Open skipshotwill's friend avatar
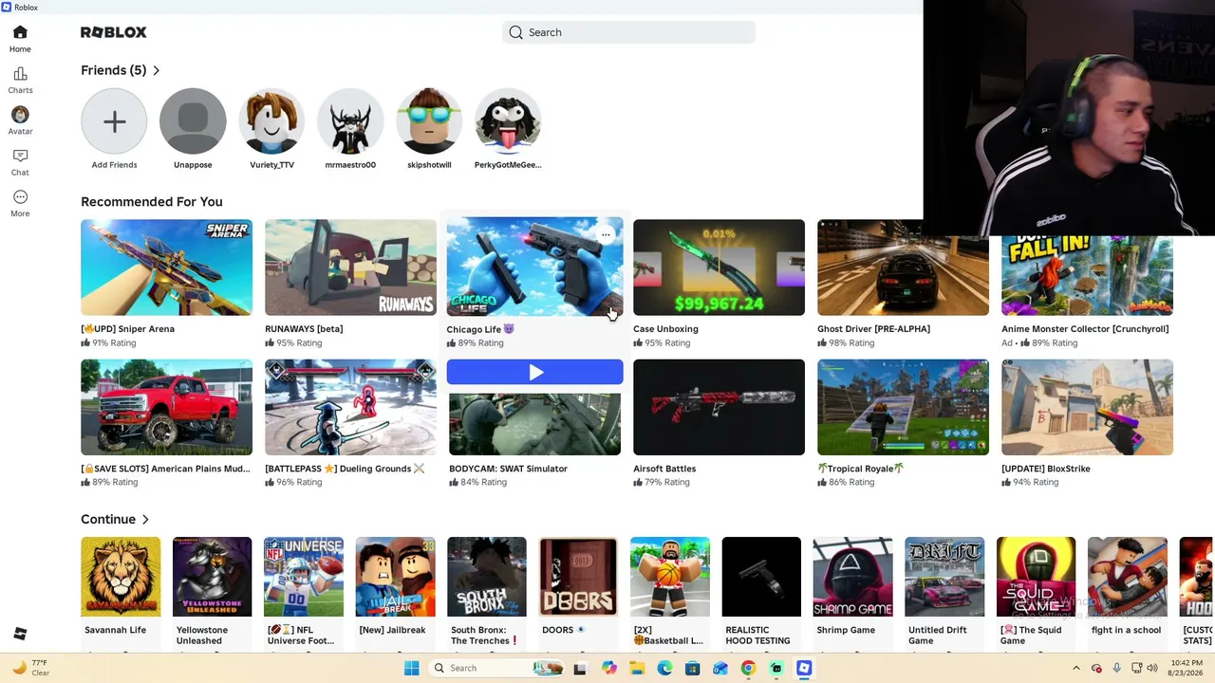Image resolution: width=1215 pixels, height=683 pixels. (x=429, y=121)
